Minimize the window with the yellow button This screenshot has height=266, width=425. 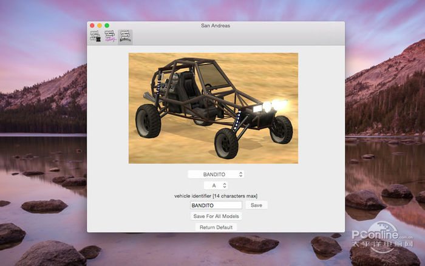click(x=100, y=26)
